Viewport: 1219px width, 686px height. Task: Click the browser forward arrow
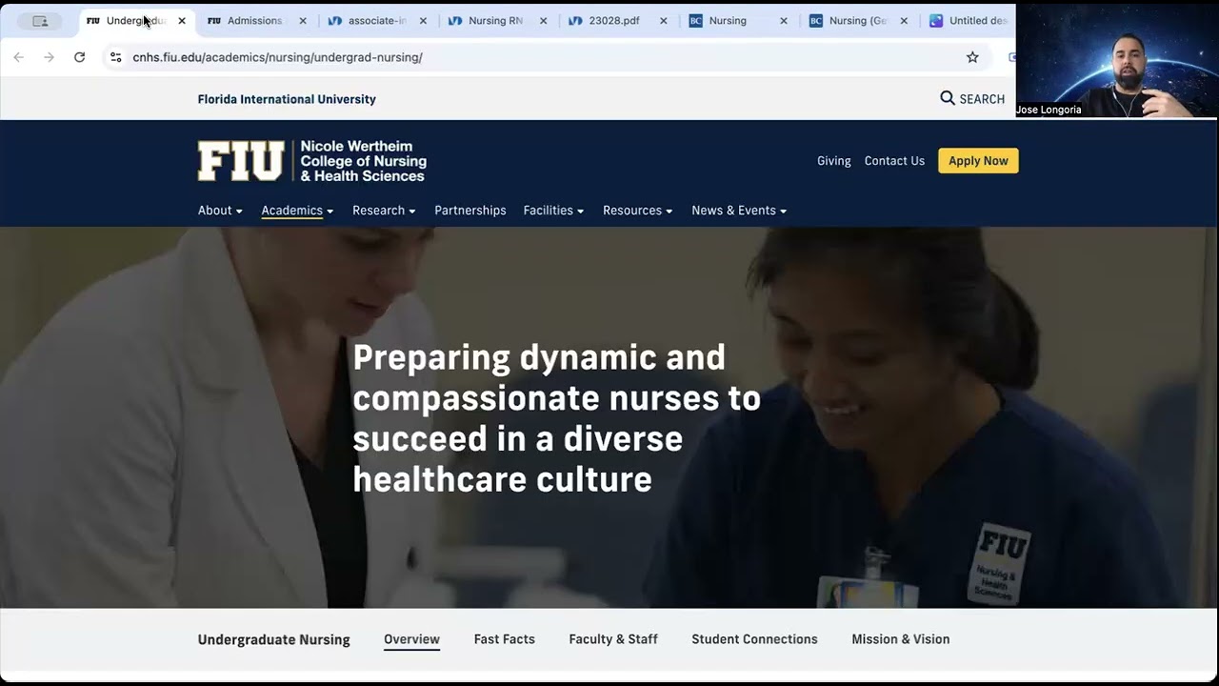pyautogui.click(x=49, y=57)
